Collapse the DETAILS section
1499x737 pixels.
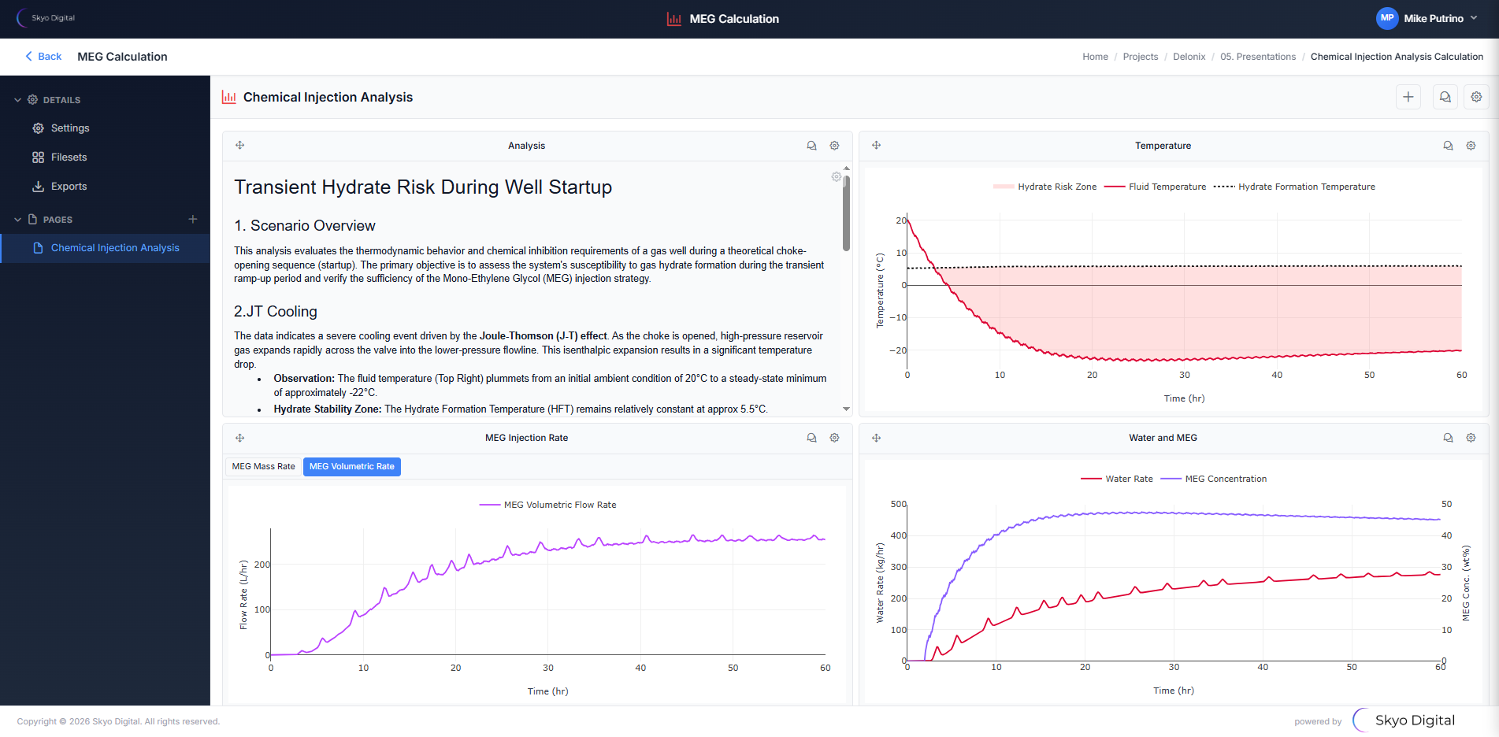tap(17, 99)
